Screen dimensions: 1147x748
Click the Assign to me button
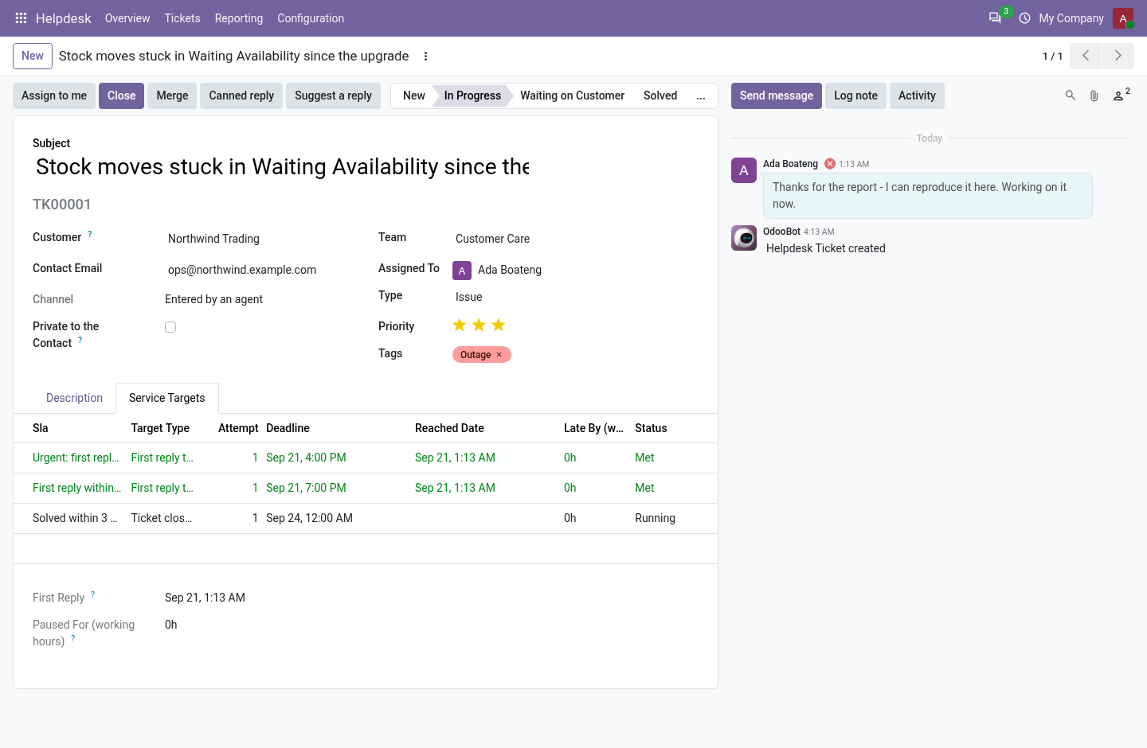54,95
